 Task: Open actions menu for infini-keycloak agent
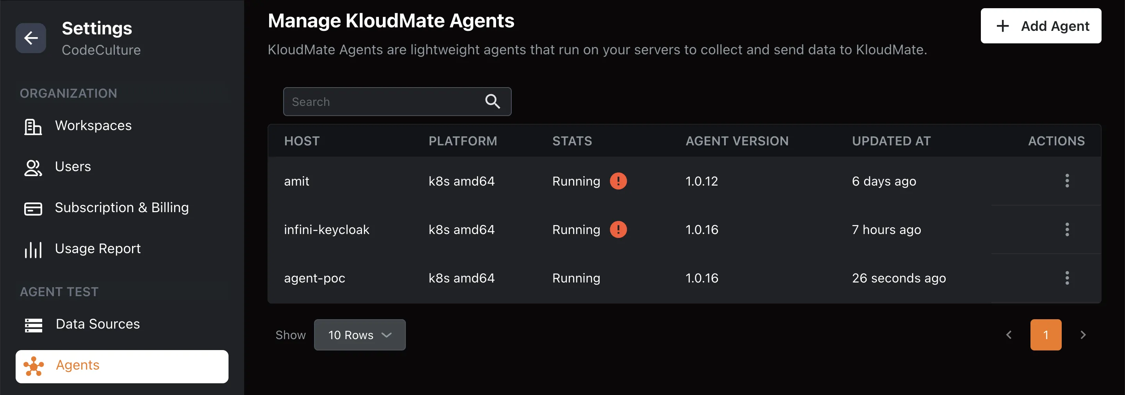1067,229
